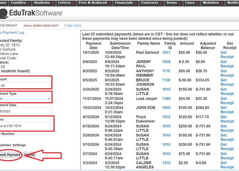Open the Families menu
The image size is (239, 171).
[x=20, y=3]
